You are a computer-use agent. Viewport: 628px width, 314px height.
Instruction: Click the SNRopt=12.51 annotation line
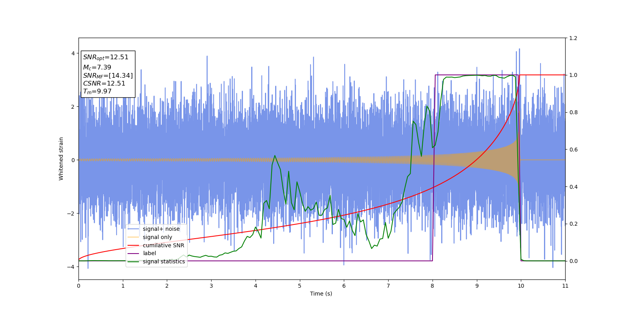[x=106, y=57]
